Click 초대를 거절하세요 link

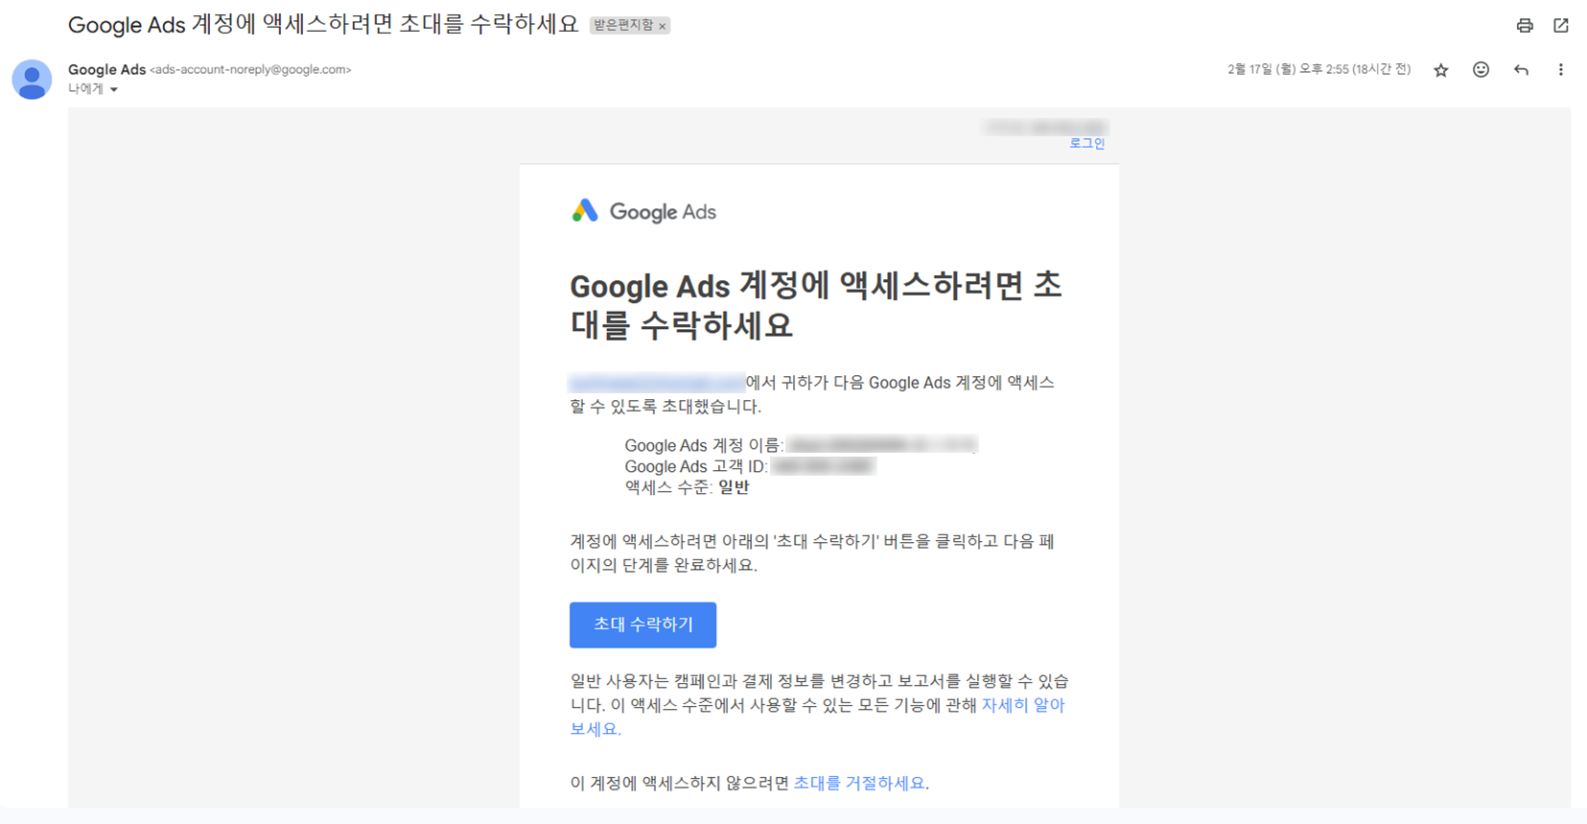[859, 783]
